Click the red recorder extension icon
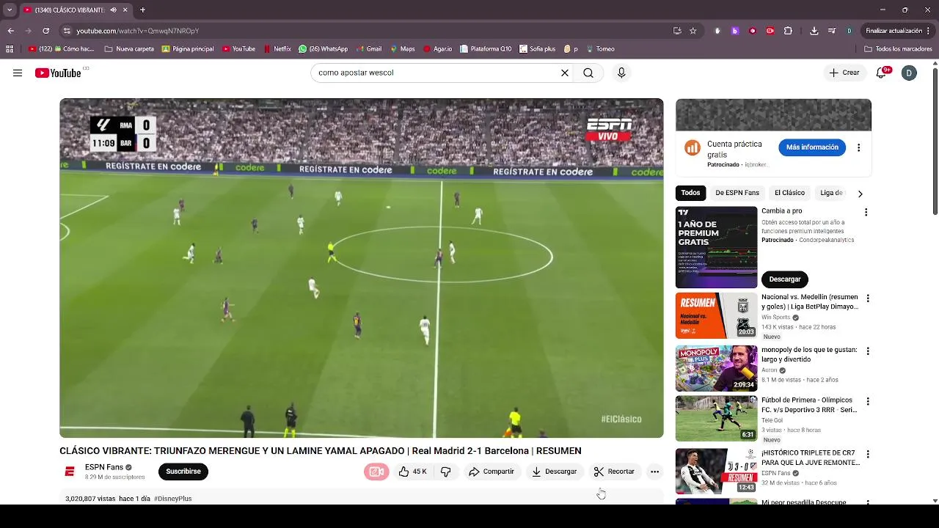The image size is (939, 528). [x=770, y=31]
